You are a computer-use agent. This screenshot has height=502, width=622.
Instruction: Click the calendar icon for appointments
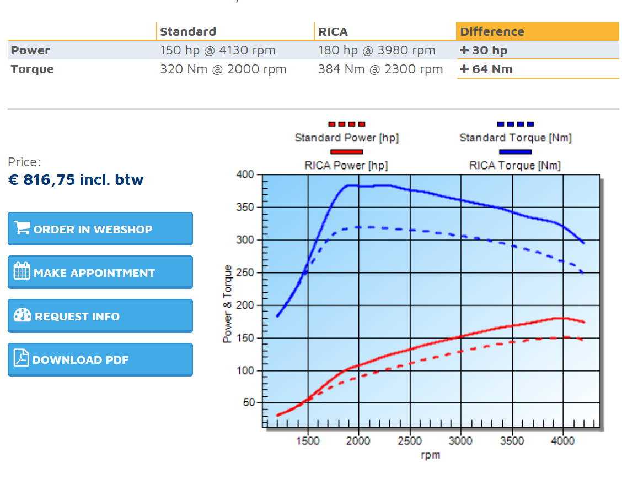(x=22, y=271)
